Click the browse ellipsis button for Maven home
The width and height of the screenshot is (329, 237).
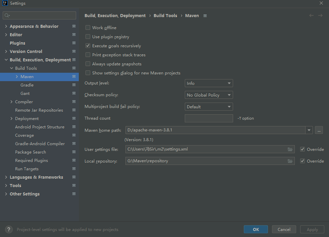(x=319, y=130)
